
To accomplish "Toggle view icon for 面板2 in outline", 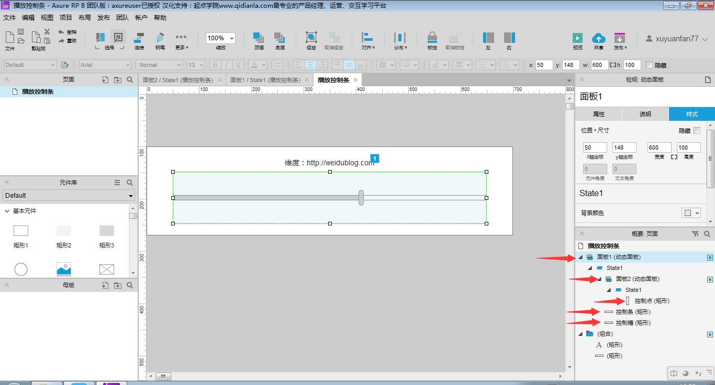I will (710, 279).
